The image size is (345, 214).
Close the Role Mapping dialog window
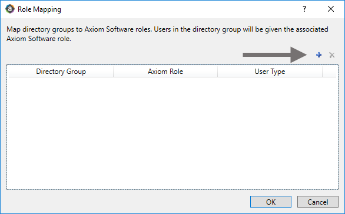[331, 9]
